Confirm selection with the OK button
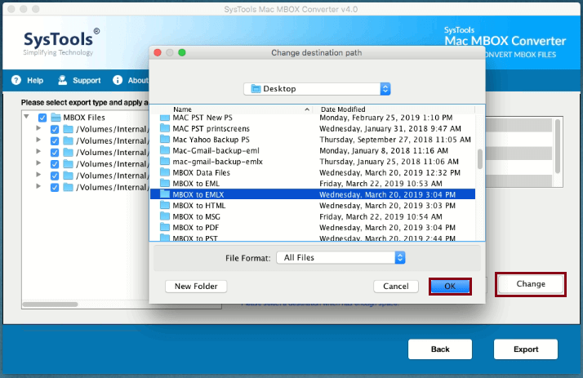Image resolution: width=583 pixels, height=378 pixels. (450, 287)
